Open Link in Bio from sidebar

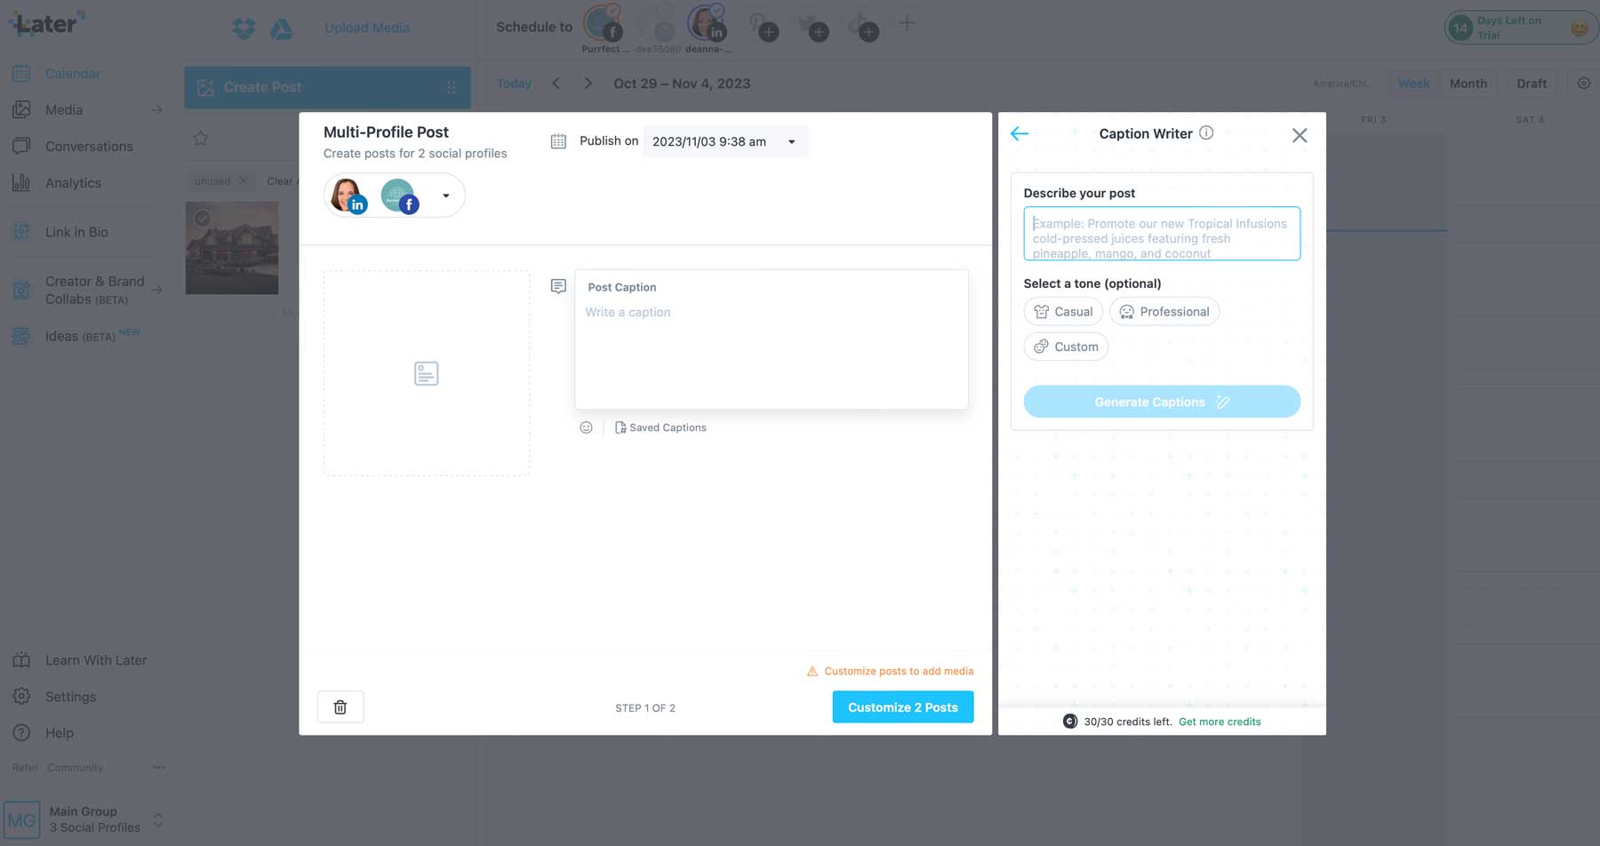coord(76,232)
